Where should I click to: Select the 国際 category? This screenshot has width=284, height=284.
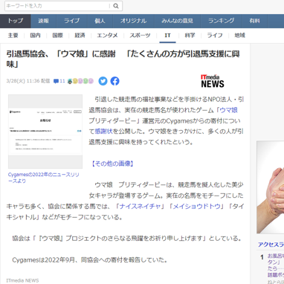tap(57, 36)
